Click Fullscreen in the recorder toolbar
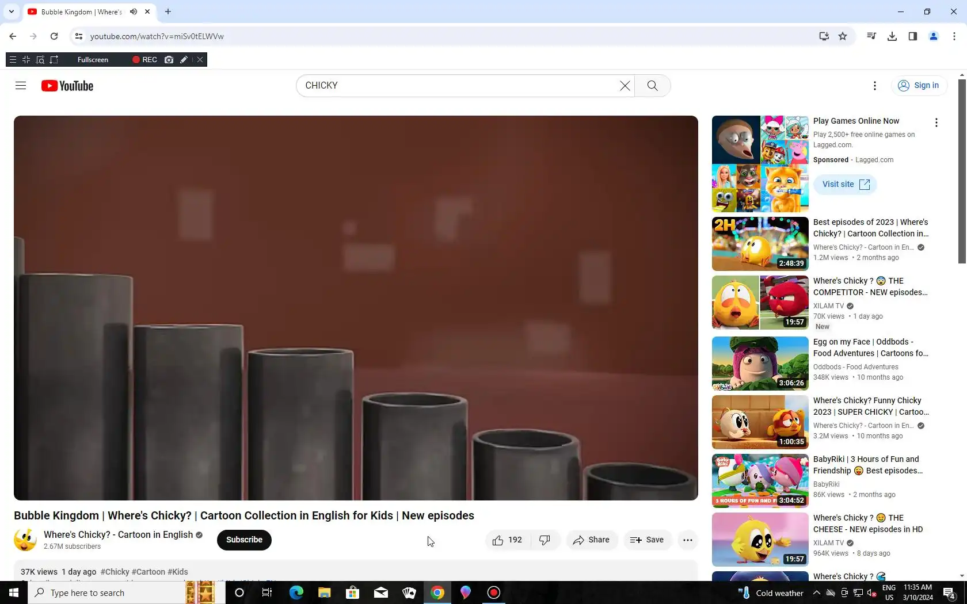This screenshot has height=604, width=967. click(x=93, y=60)
